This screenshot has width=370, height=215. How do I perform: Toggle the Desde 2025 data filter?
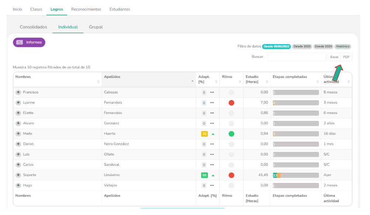tap(302, 47)
